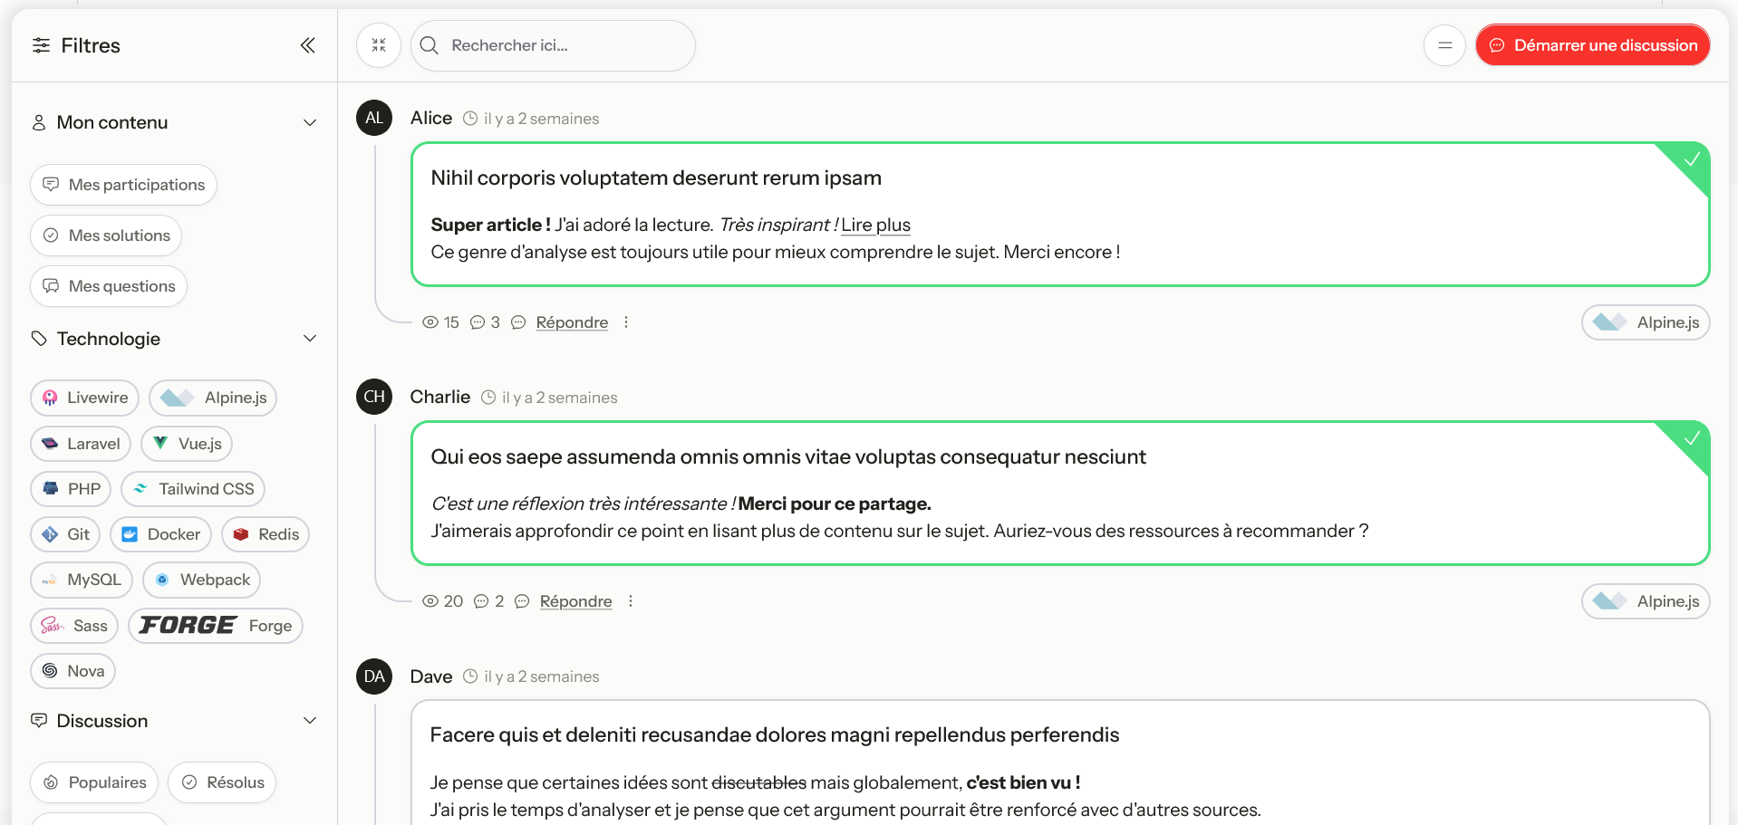1738x825 pixels.
Task: Focus the Rechercher ici search field
Action: [562, 45]
